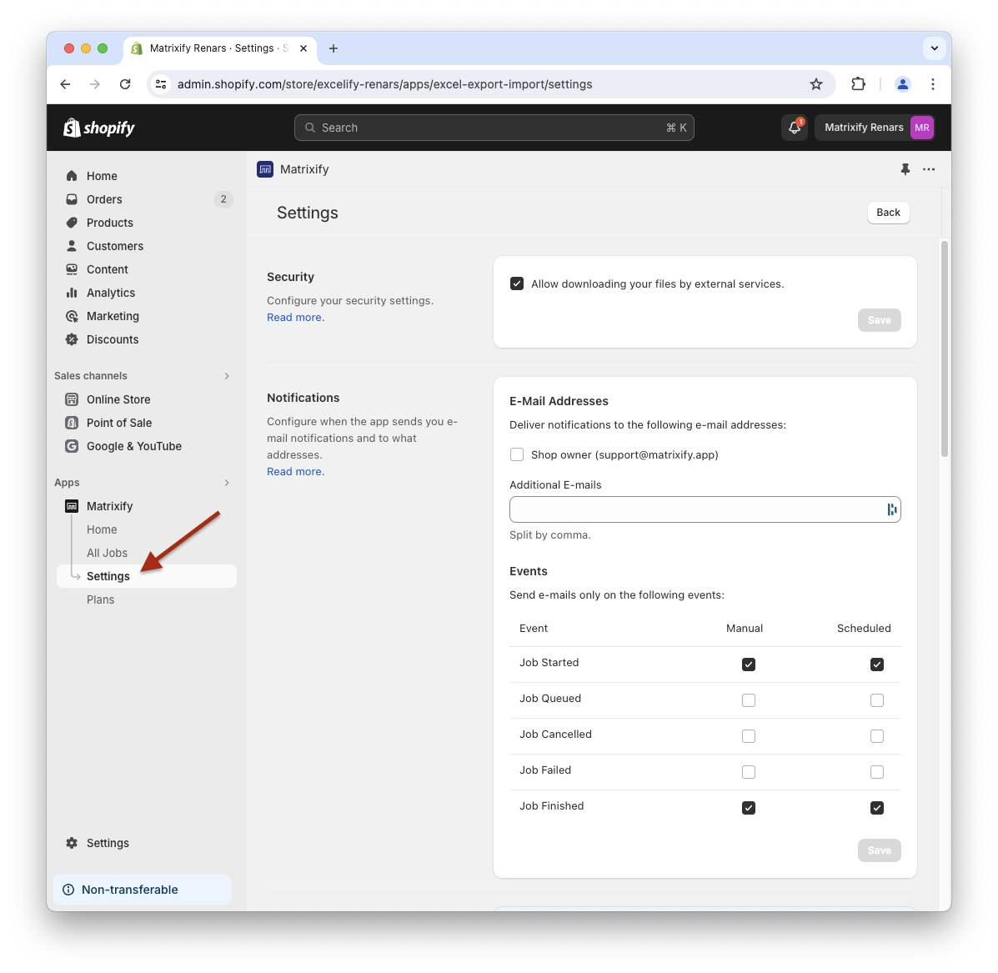Open the browser extensions puzzle icon
Image resolution: width=998 pixels, height=973 pixels.
858,84
